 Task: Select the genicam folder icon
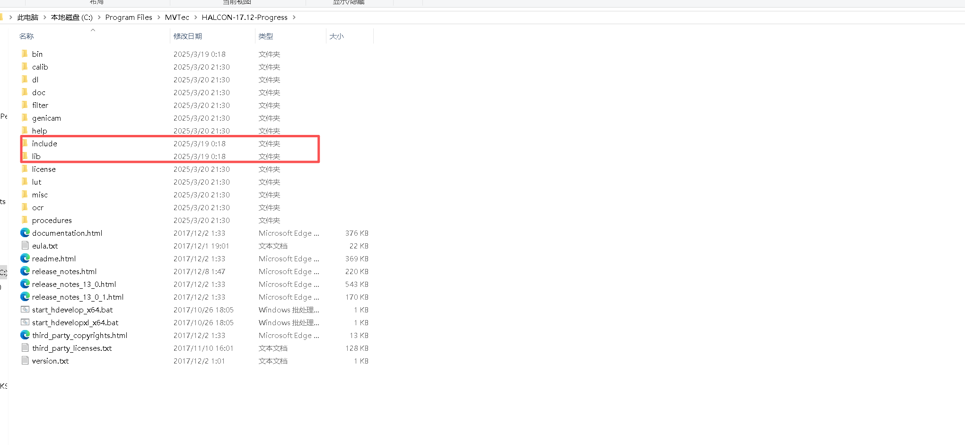[x=25, y=117]
